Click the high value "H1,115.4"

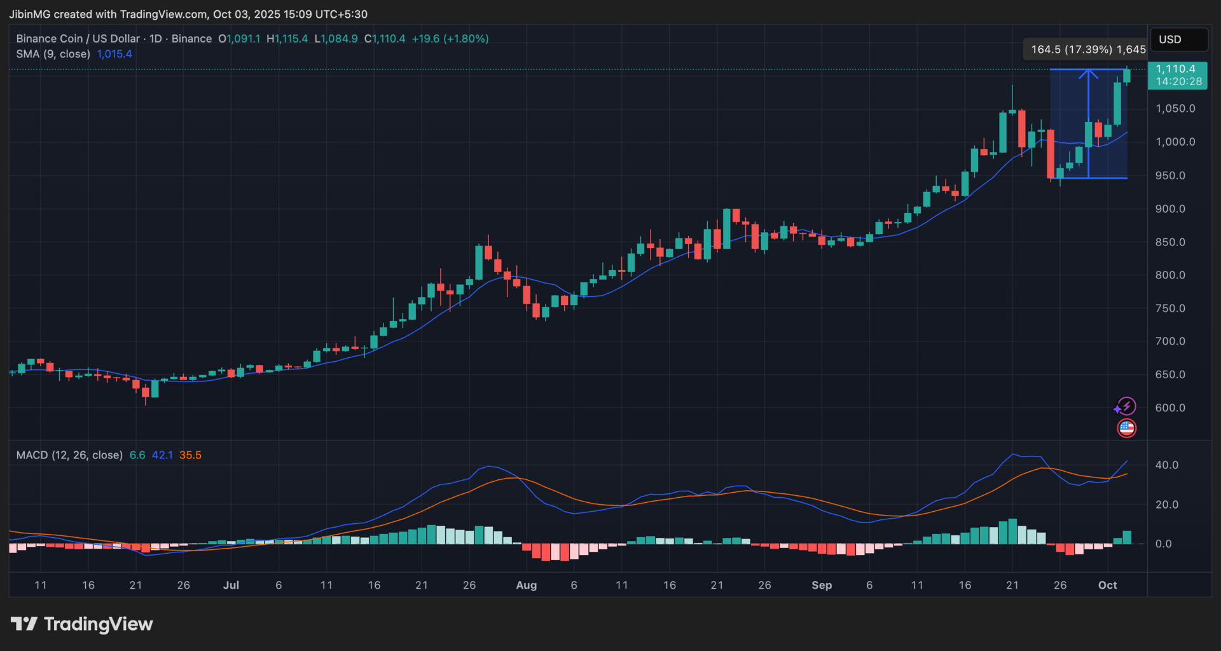287,39
